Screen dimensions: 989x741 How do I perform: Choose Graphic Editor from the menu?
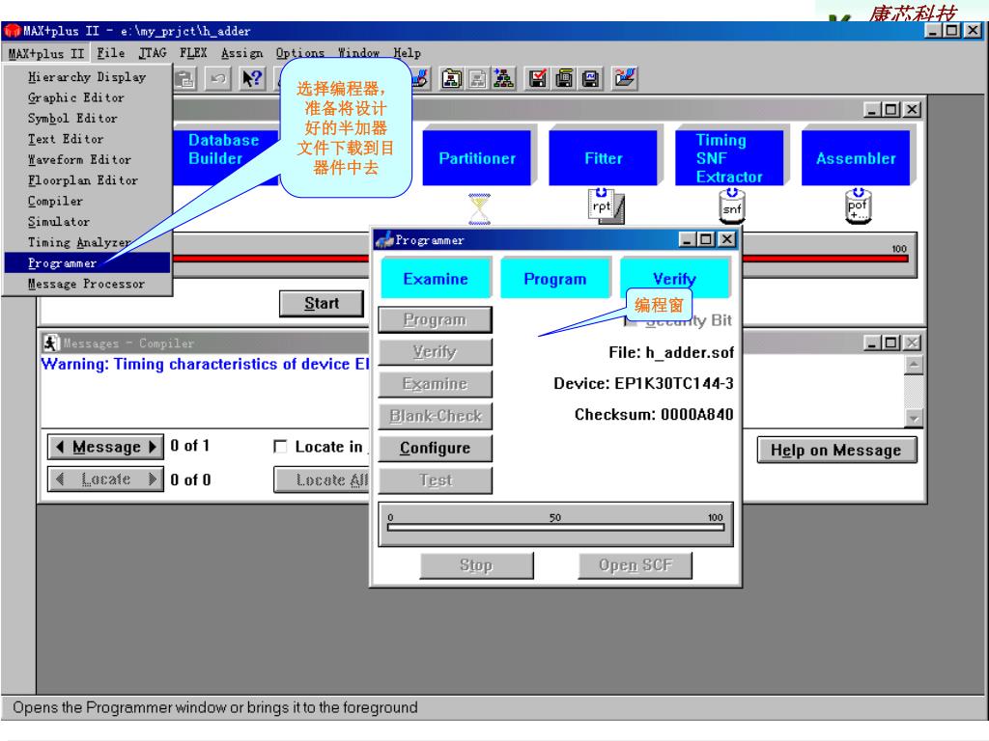click(x=87, y=97)
